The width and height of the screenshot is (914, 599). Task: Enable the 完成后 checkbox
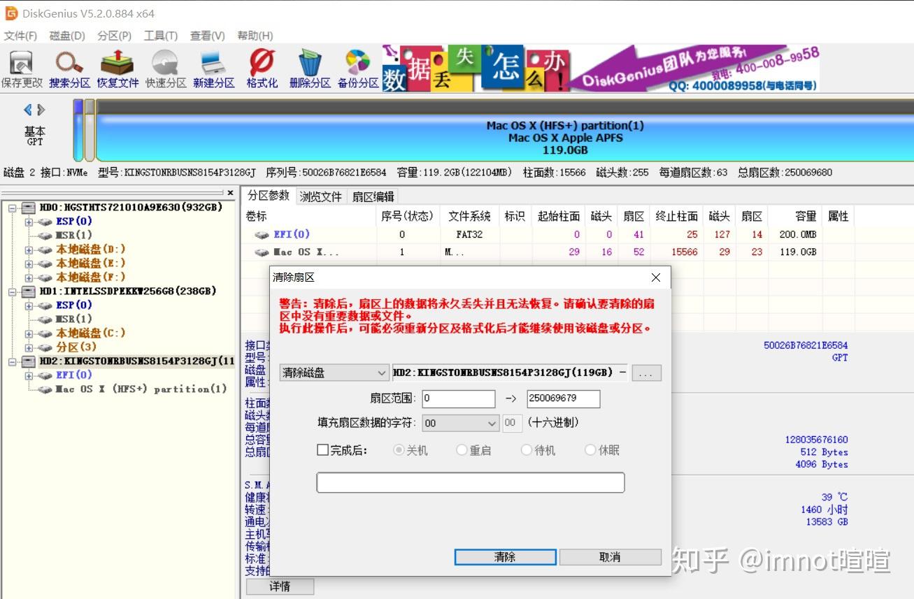click(322, 450)
